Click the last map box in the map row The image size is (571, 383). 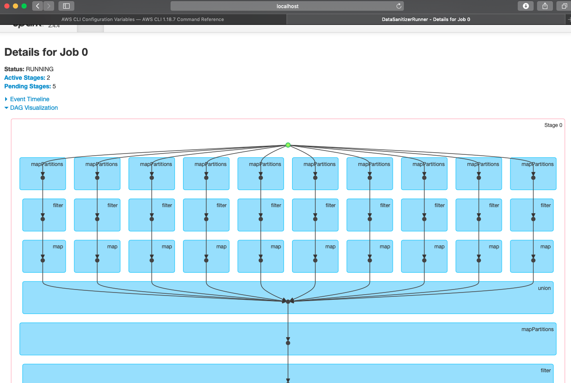coord(531,256)
